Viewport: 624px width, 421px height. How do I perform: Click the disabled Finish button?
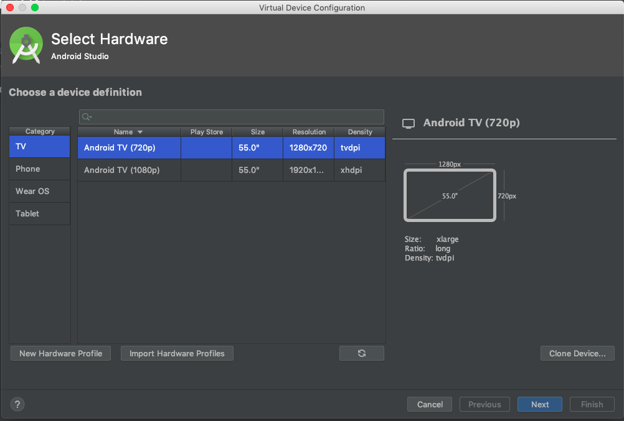[592, 404]
